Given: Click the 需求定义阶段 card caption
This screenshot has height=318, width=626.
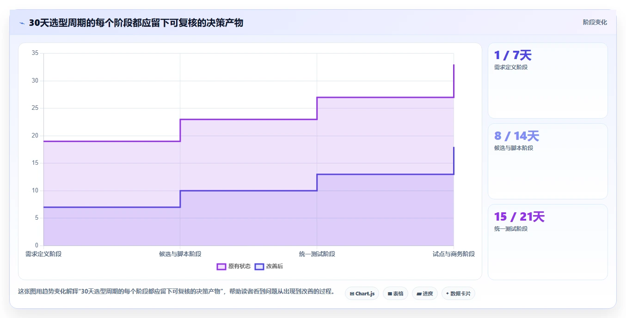Looking at the screenshot, I should click(511, 67).
